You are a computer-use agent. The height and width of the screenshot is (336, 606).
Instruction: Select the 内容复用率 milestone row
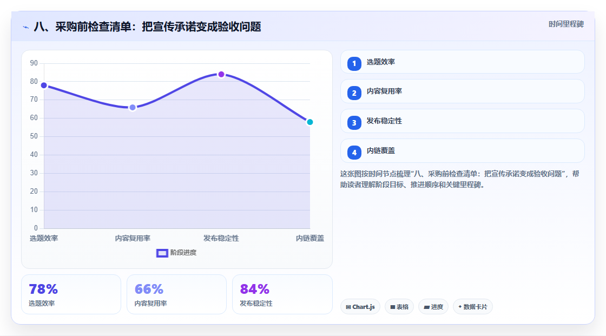pyautogui.click(x=462, y=91)
